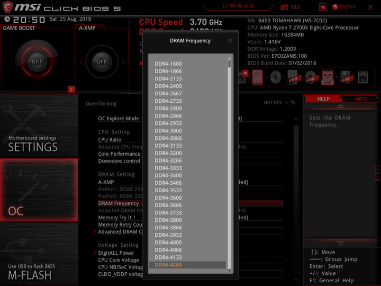Click the DRAM Frequency list scrollbar thumb
The image size is (381, 286).
point(229,168)
